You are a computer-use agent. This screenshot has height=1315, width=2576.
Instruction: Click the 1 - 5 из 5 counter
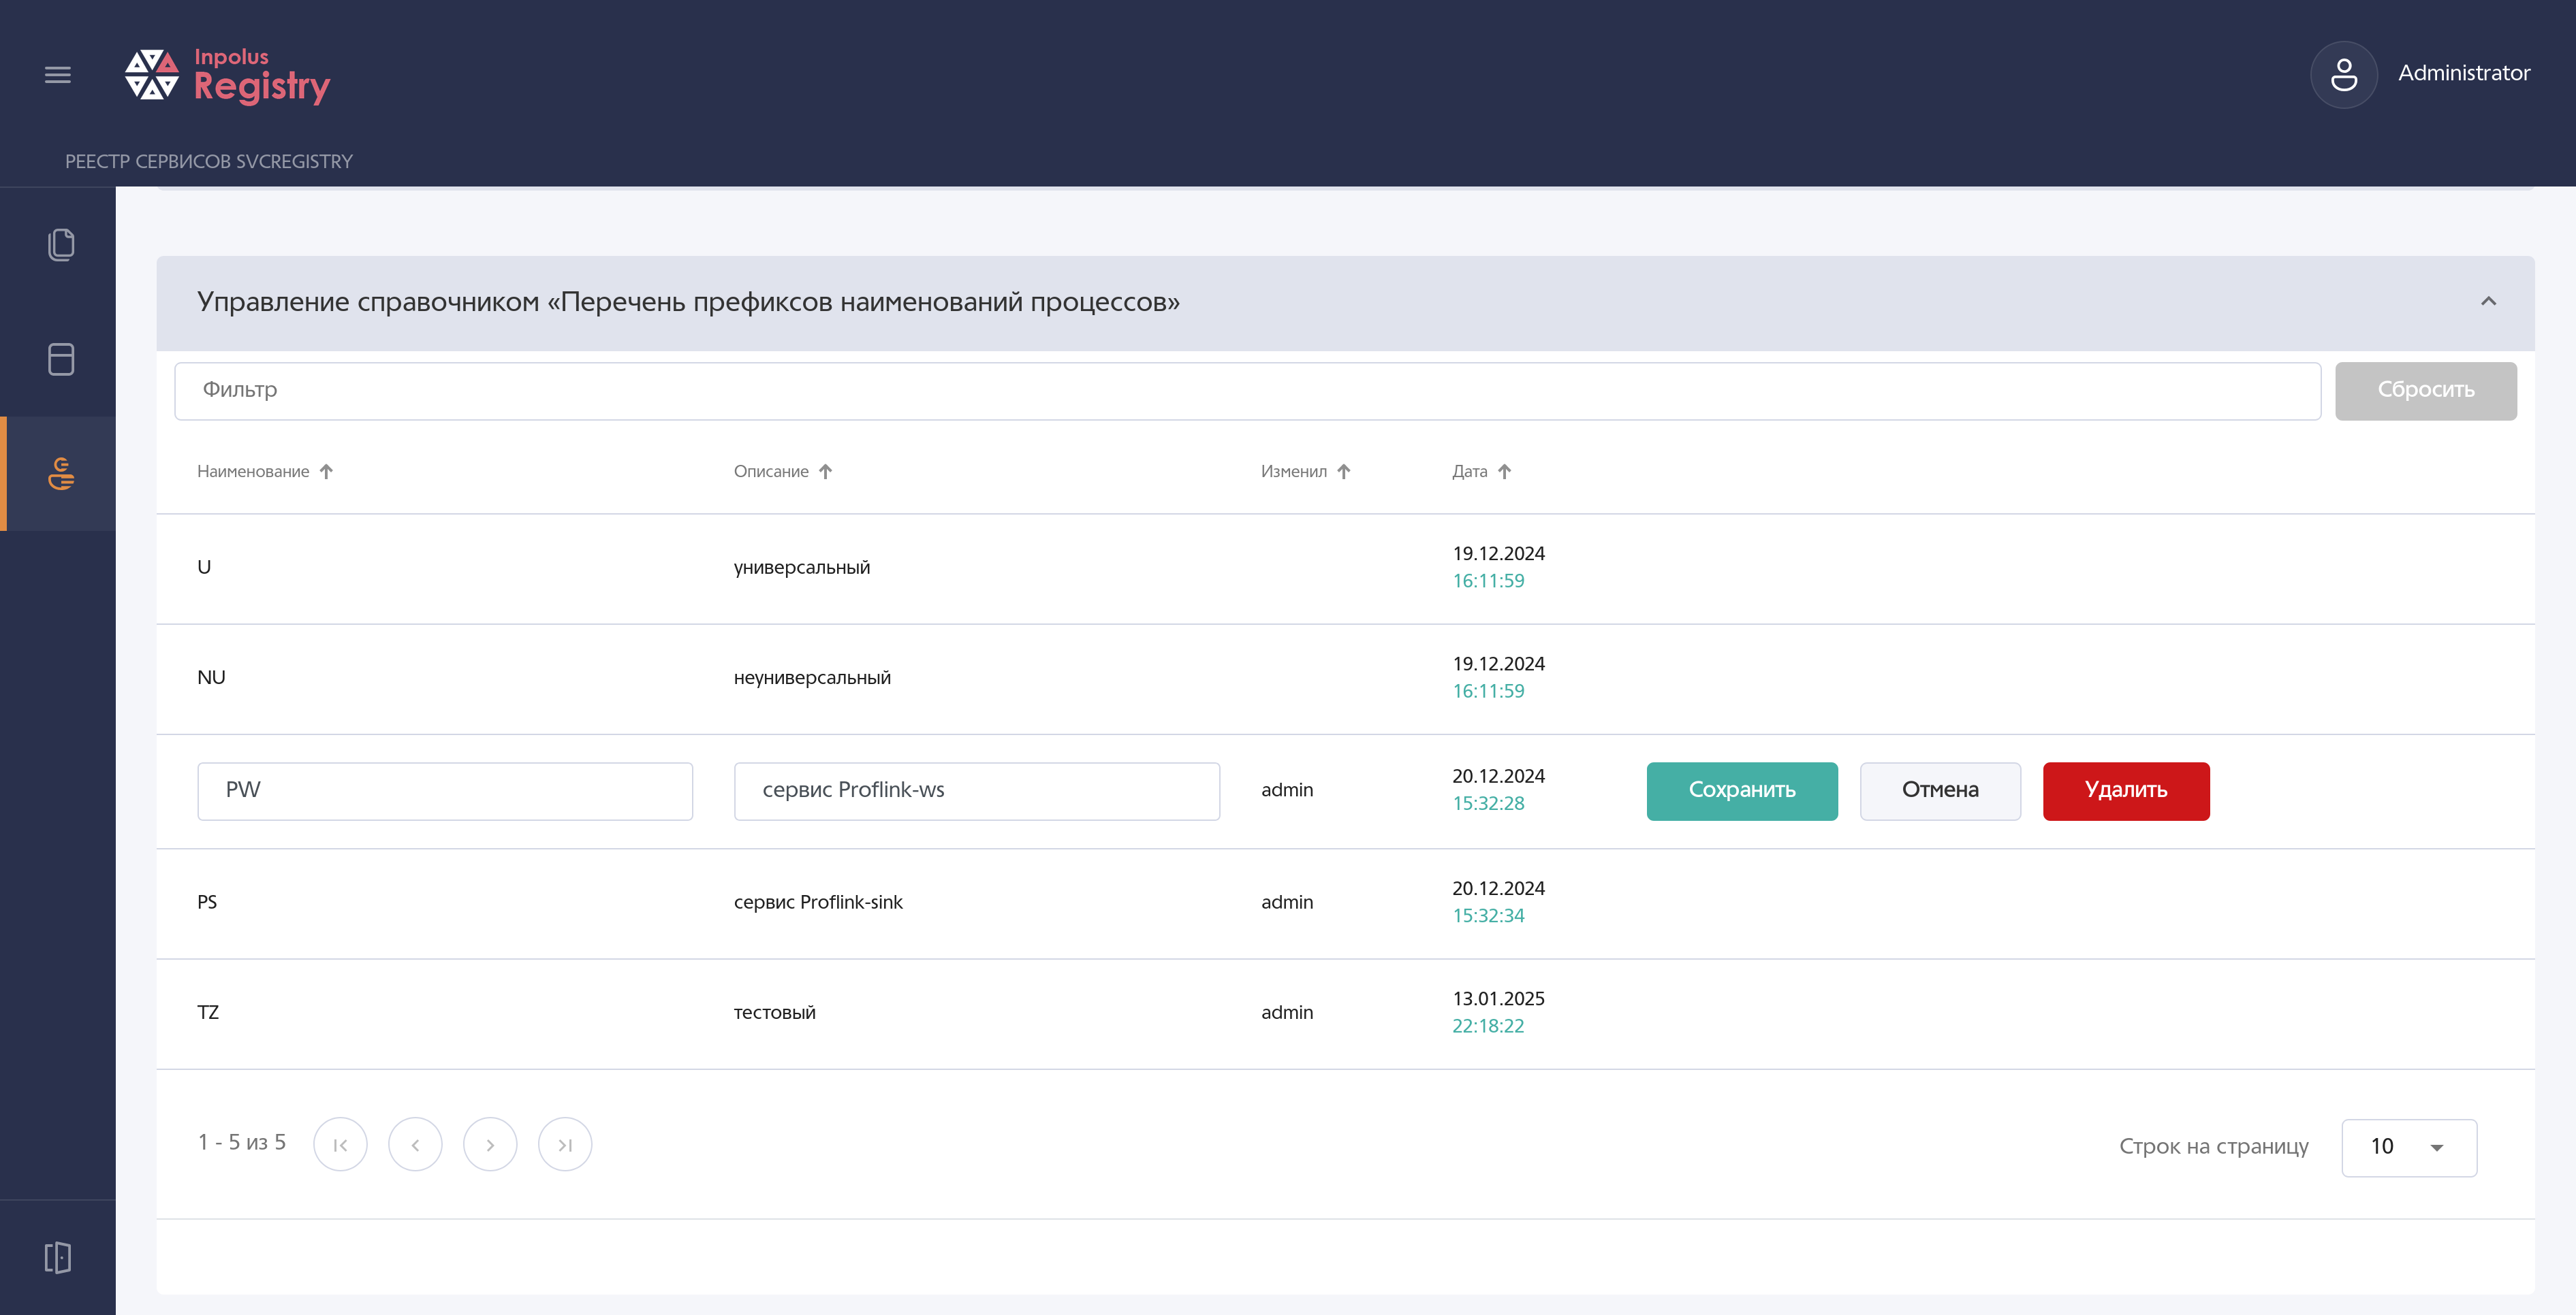click(x=242, y=1142)
